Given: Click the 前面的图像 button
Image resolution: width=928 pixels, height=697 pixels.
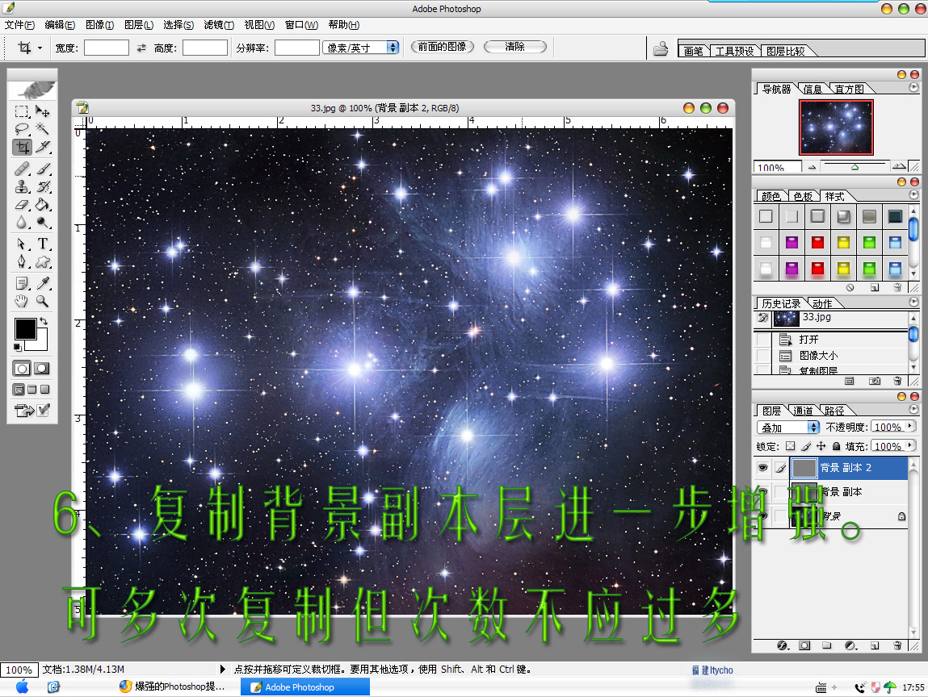Looking at the screenshot, I should click(443, 47).
